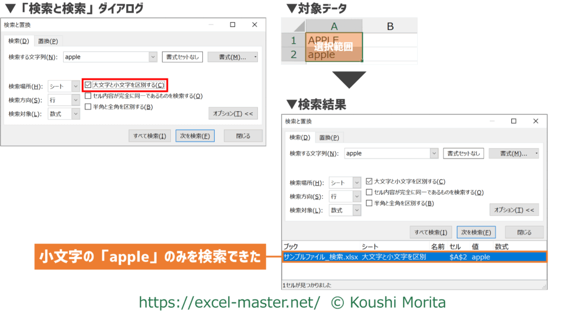The height and width of the screenshot is (313, 585).
Task: Toggle 大文字と小文字を区別する in the upper-left dialog
Action: coord(88,85)
